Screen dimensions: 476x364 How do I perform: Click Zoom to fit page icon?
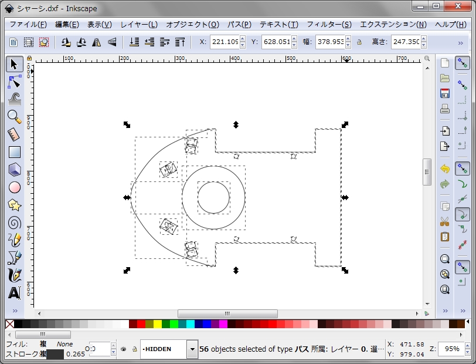click(445, 289)
